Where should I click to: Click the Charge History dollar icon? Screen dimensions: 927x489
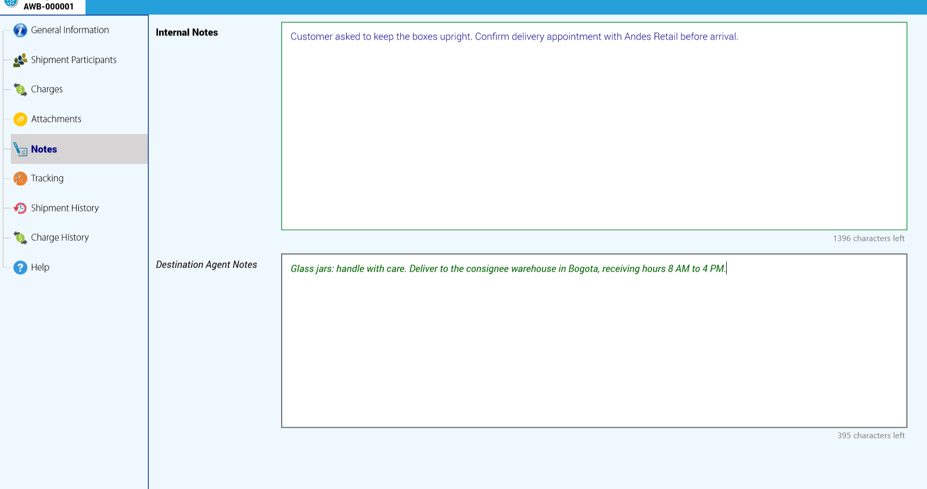click(x=20, y=238)
